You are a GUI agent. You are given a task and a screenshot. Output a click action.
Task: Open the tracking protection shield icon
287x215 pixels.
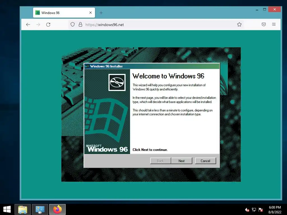[x=73, y=25]
